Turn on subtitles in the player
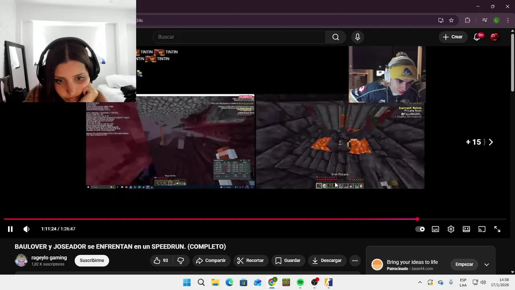This screenshot has width=515, height=290. [x=435, y=229]
